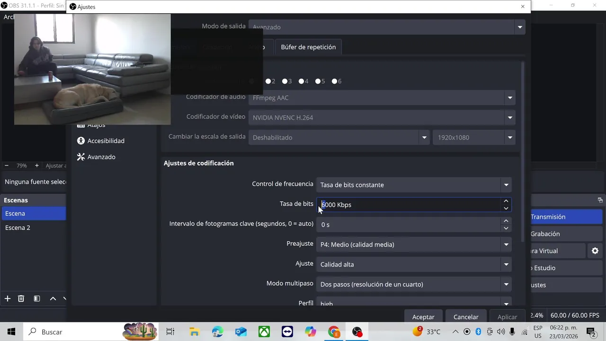Expand the Codificador de vídeo dropdown

pyautogui.click(x=382, y=117)
